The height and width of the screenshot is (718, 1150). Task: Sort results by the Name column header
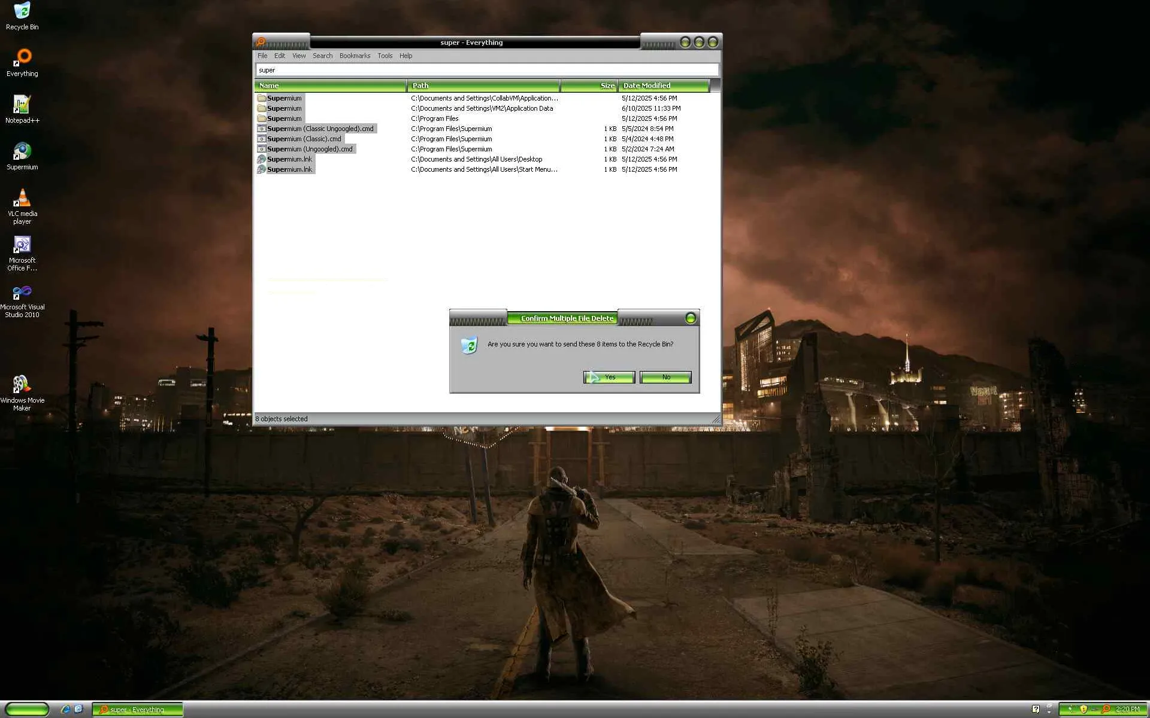tap(330, 86)
